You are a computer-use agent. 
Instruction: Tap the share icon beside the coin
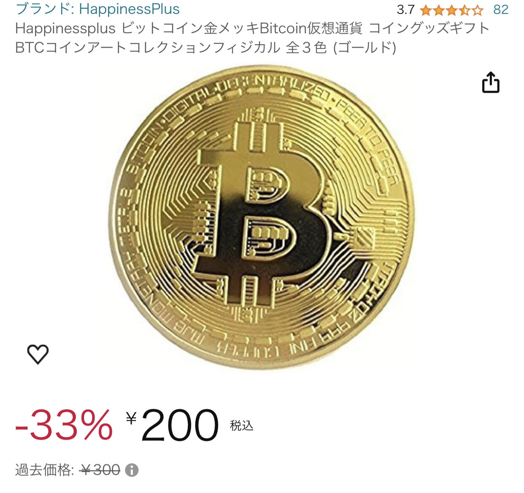click(x=491, y=82)
